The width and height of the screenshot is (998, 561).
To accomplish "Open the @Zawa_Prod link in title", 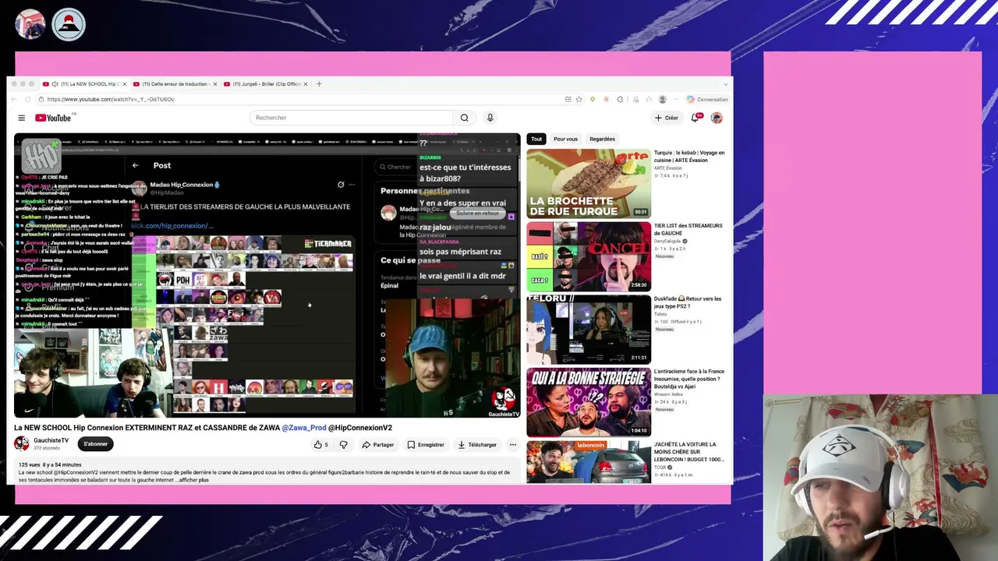I will click(x=304, y=428).
